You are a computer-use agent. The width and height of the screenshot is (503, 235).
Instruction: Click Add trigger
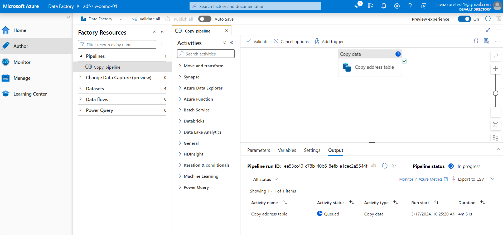[329, 41]
